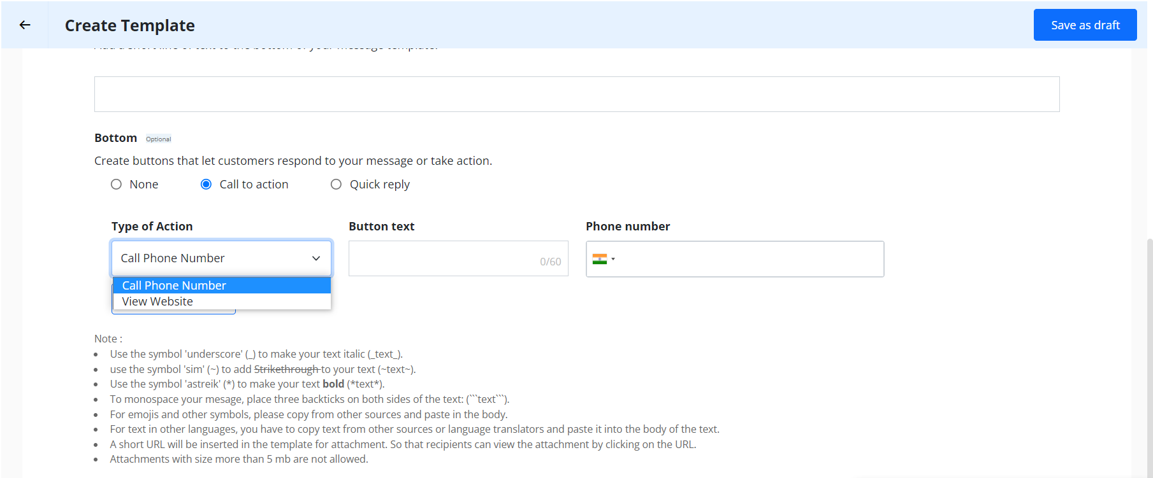Click the note about short URL attachment
Screen dimensions: 1153x478
pos(403,445)
